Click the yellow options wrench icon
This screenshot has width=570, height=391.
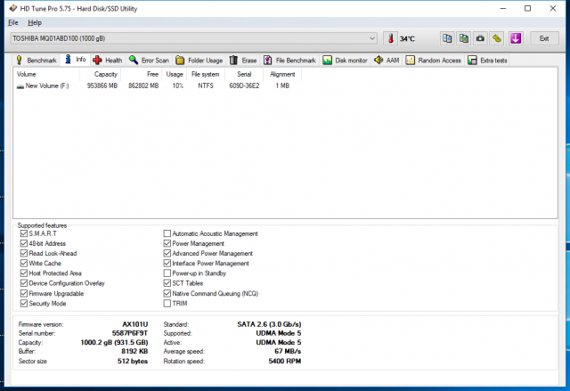coord(497,39)
